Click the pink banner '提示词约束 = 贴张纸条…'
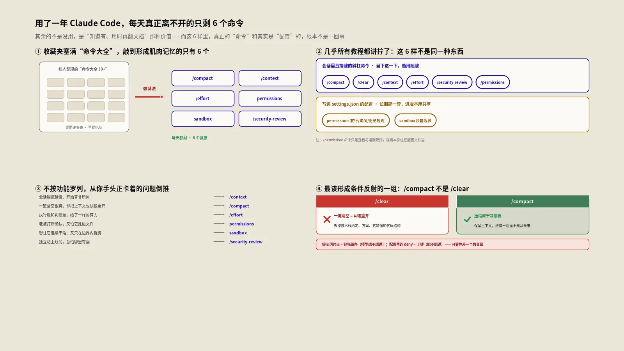This screenshot has width=624, height=351. click(452, 245)
